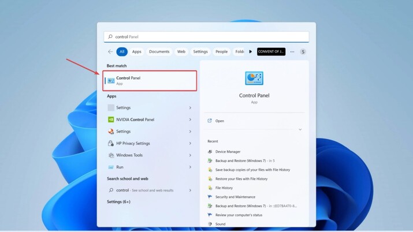Open NVIDIA Control Panel app result
Image resolution: width=413 pixels, height=232 pixels.
point(150,119)
